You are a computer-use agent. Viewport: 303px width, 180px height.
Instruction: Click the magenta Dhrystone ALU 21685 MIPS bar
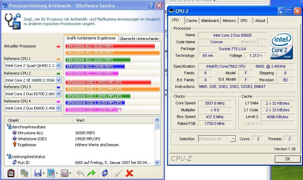(x=92, y=73)
